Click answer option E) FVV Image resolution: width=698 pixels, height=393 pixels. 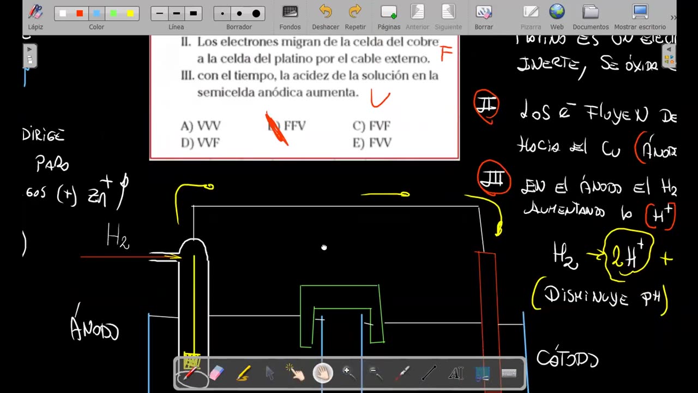click(372, 143)
